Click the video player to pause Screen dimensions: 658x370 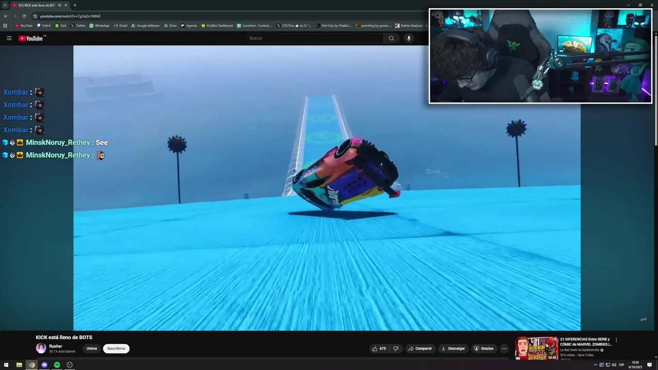327,188
